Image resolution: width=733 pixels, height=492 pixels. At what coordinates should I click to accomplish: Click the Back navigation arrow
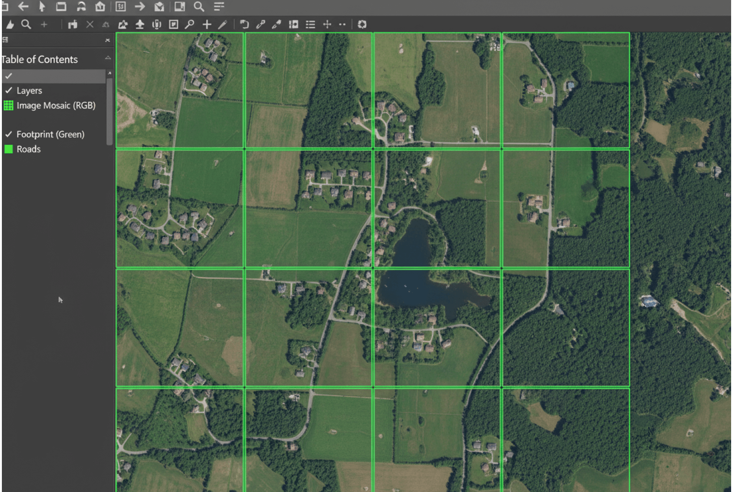click(23, 7)
